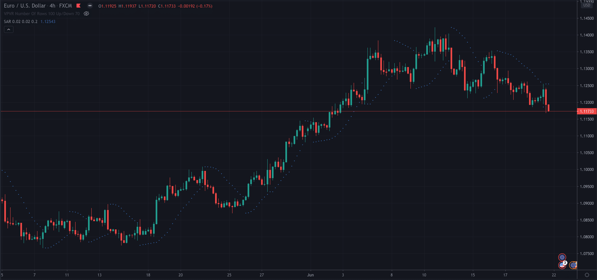The width and height of the screenshot is (597, 280).
Task: Click the change value −0.00192 (−0.17%)
Action: pos(195,6)
